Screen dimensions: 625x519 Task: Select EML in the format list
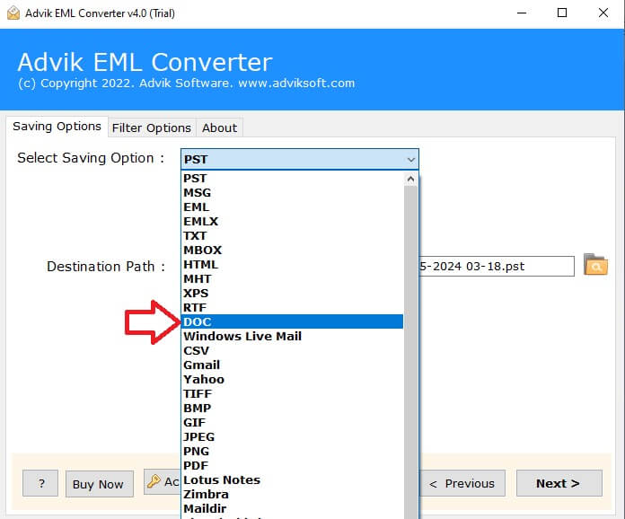pos(292,207)
